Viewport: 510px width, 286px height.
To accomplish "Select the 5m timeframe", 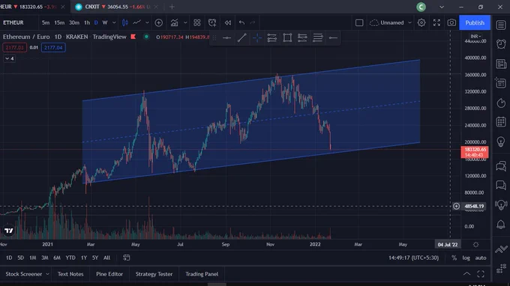I will click(46, 22).
